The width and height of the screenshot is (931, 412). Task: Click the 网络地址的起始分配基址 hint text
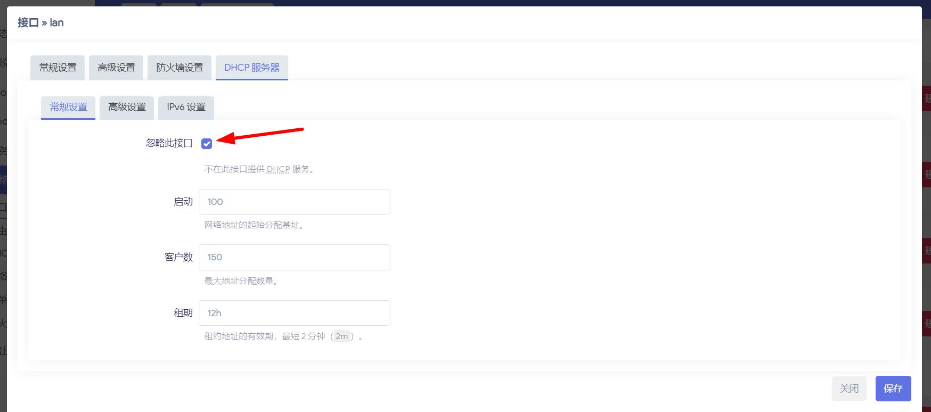click(256, 225)
